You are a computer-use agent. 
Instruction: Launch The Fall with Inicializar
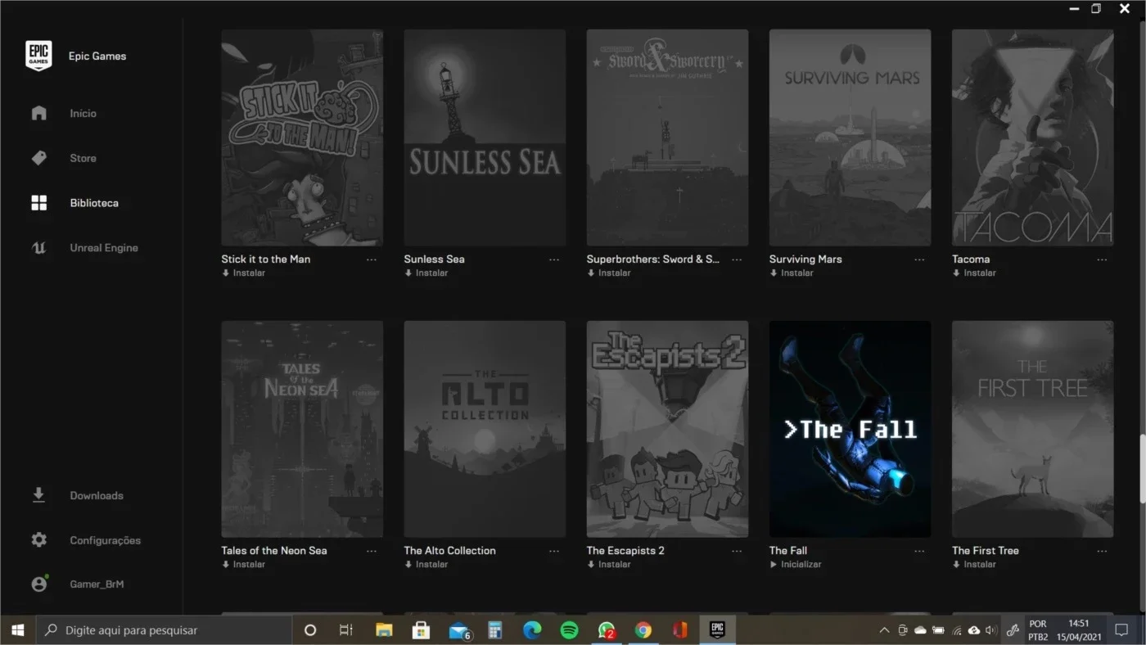click(795, 565)
